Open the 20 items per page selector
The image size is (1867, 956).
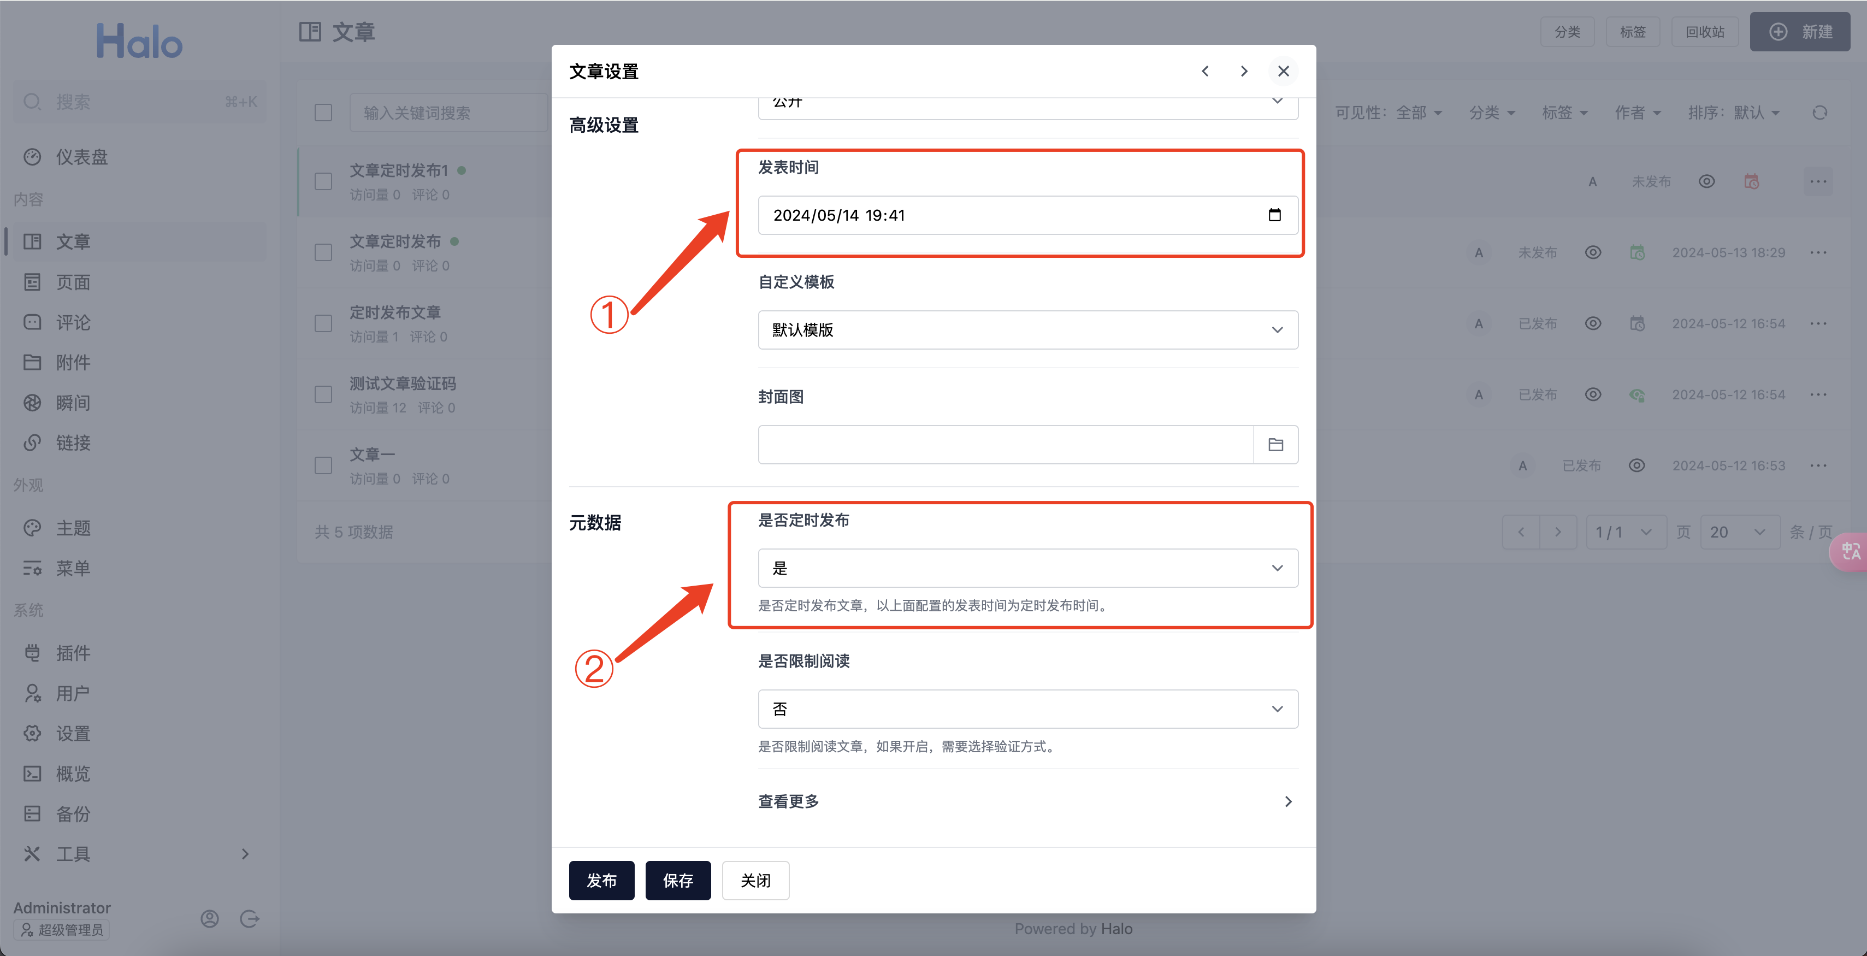pyautogui.click(x=1739, y=532)
